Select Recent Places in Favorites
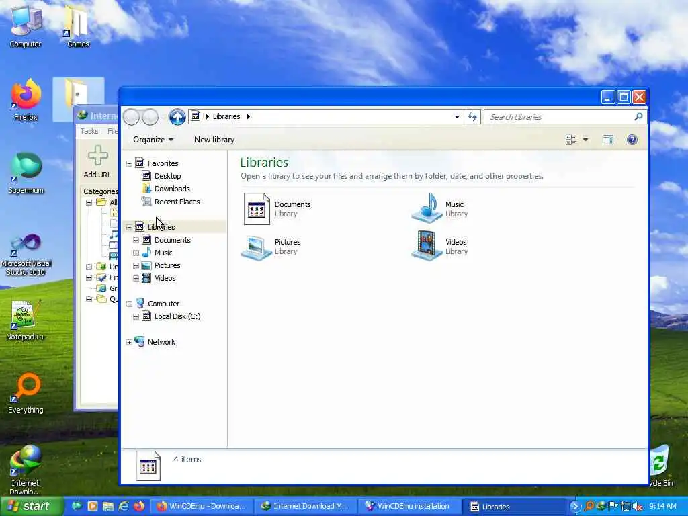 click(177, 202)
